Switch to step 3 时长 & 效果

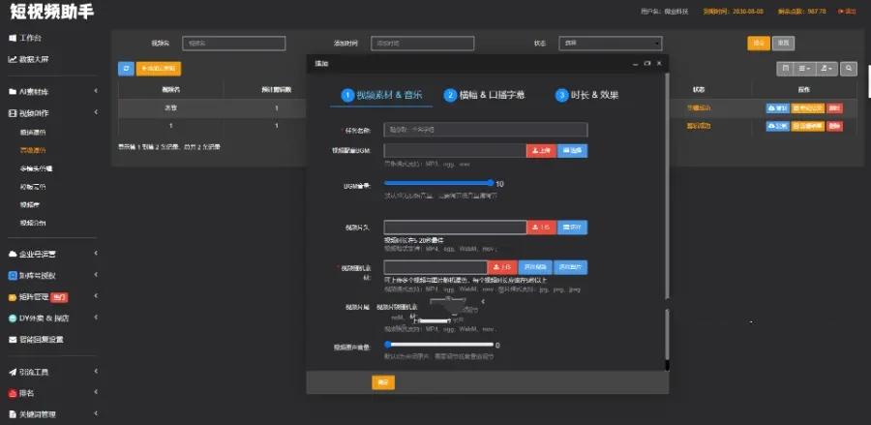(x=586, y=95)
